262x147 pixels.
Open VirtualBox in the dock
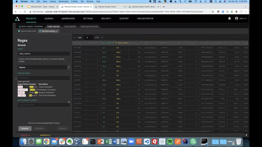coord(77,142)
